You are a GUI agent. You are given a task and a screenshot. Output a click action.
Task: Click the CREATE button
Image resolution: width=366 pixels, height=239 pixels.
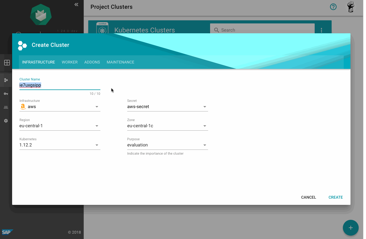(x=336, y=197)
